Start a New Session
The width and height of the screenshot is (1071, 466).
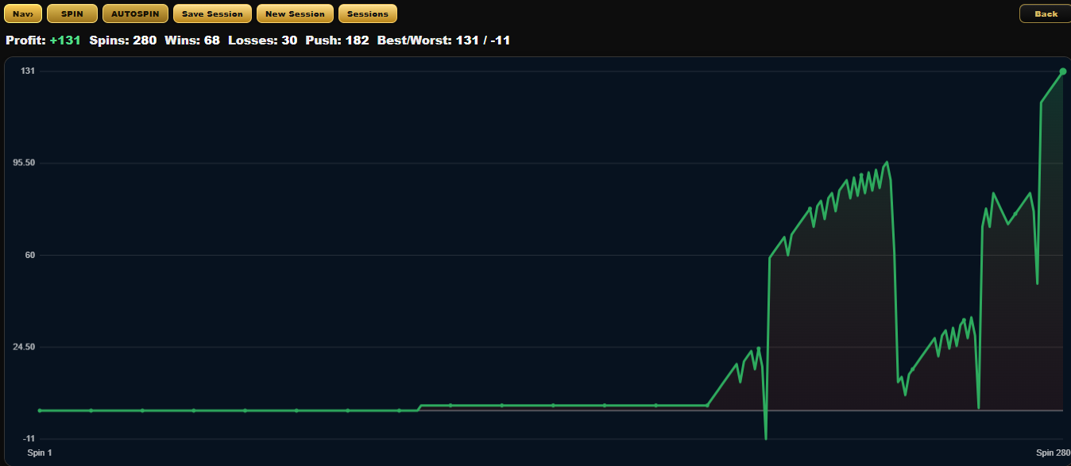click(x=295, y=13)
